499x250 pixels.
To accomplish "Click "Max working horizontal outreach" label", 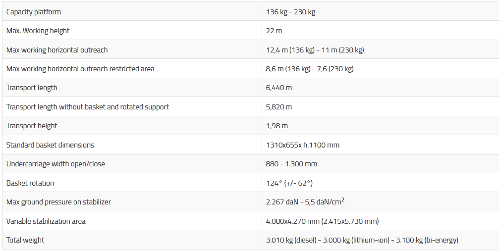I will click(57, 50).
